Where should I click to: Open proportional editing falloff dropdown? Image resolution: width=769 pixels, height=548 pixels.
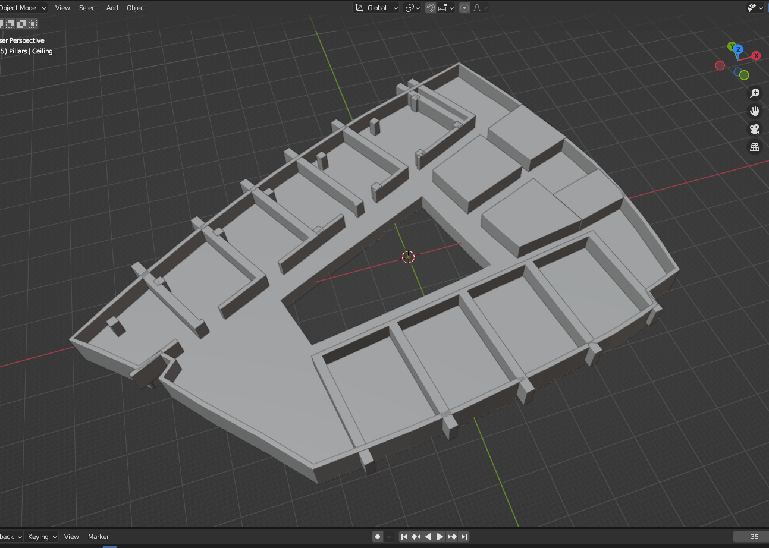pos(480,8)
